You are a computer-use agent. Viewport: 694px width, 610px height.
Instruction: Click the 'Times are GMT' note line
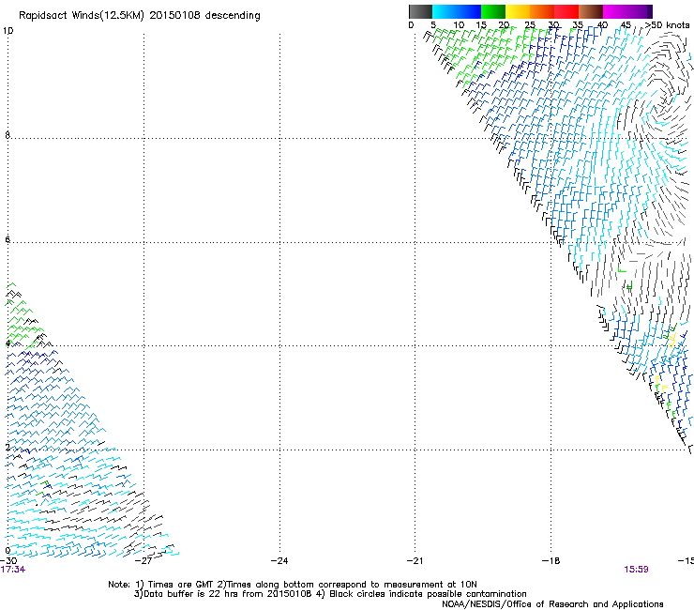click(293, 585)
